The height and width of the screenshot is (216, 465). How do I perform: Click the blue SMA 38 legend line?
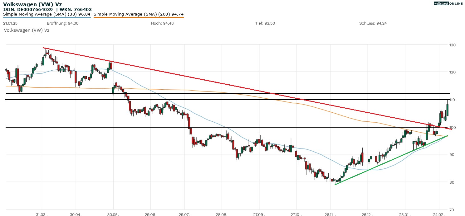(47, 17)
